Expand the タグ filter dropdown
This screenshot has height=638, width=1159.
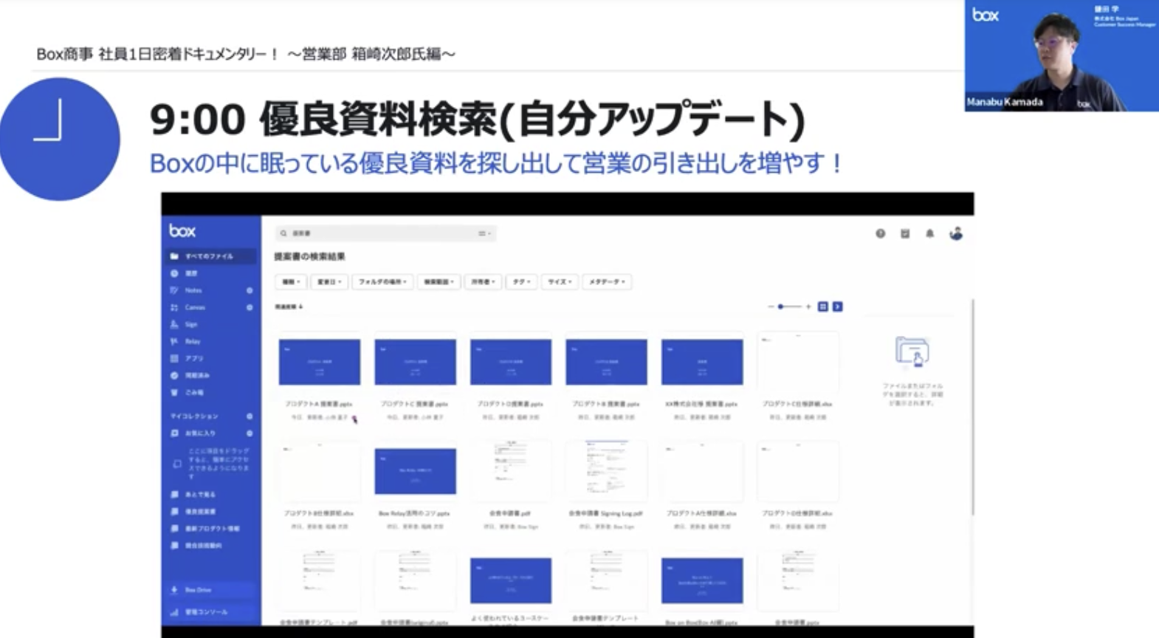coord(521,281)
